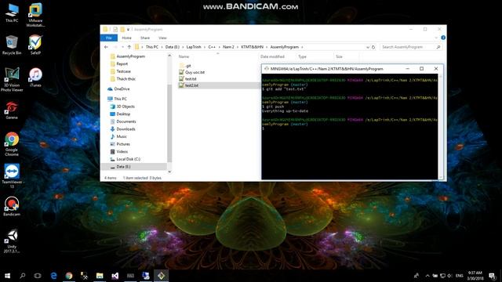Switch to Git Bash taskbar icon

[161, 276]
